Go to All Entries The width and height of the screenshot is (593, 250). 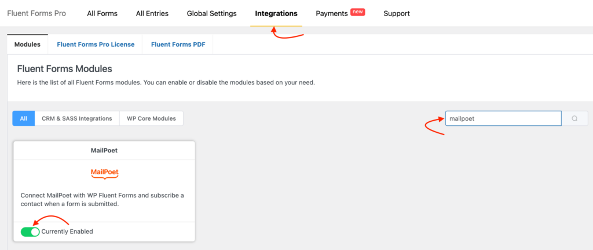coord(152,14)
